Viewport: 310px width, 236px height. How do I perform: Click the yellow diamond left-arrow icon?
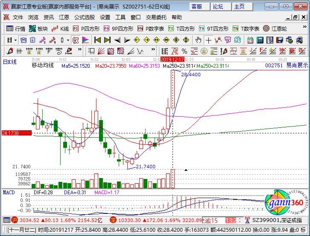click(137, 40)
